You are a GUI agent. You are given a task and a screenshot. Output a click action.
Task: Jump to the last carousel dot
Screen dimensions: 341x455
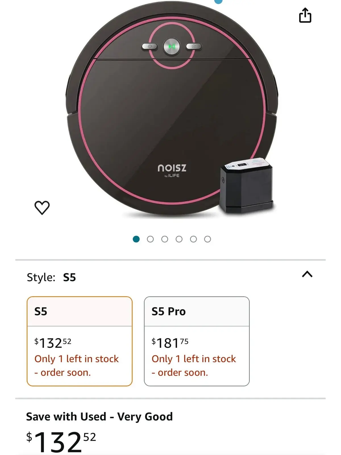(208, 239)
